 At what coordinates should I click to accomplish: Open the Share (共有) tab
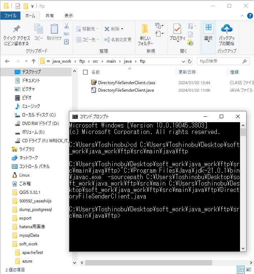[x=50, y=16]
